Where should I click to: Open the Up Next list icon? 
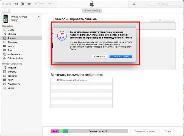pos(134,4)
